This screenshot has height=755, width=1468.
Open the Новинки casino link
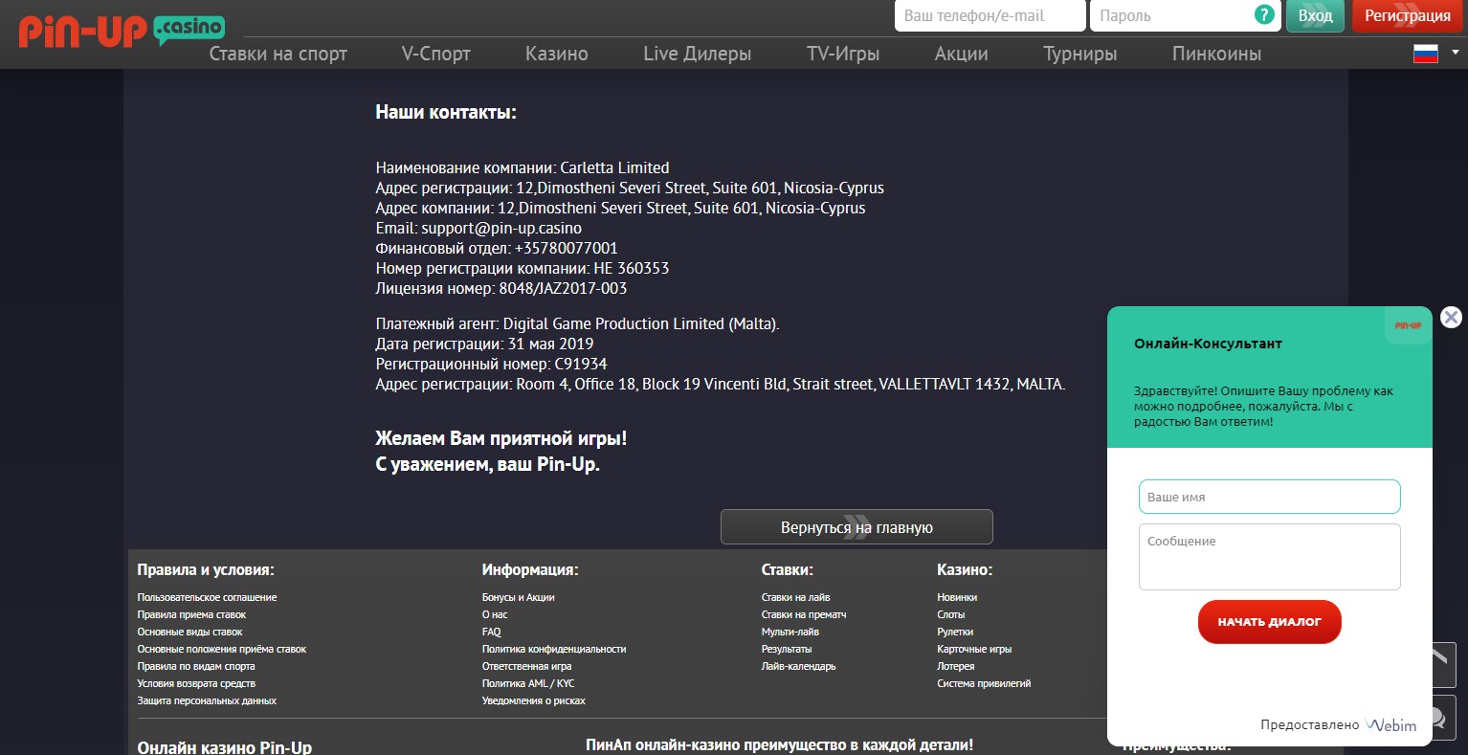pyautogui.click(x=957, y=597)
